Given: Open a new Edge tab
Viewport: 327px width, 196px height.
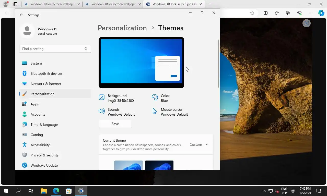Looking at the screenshot, I should tap(209, 4).
